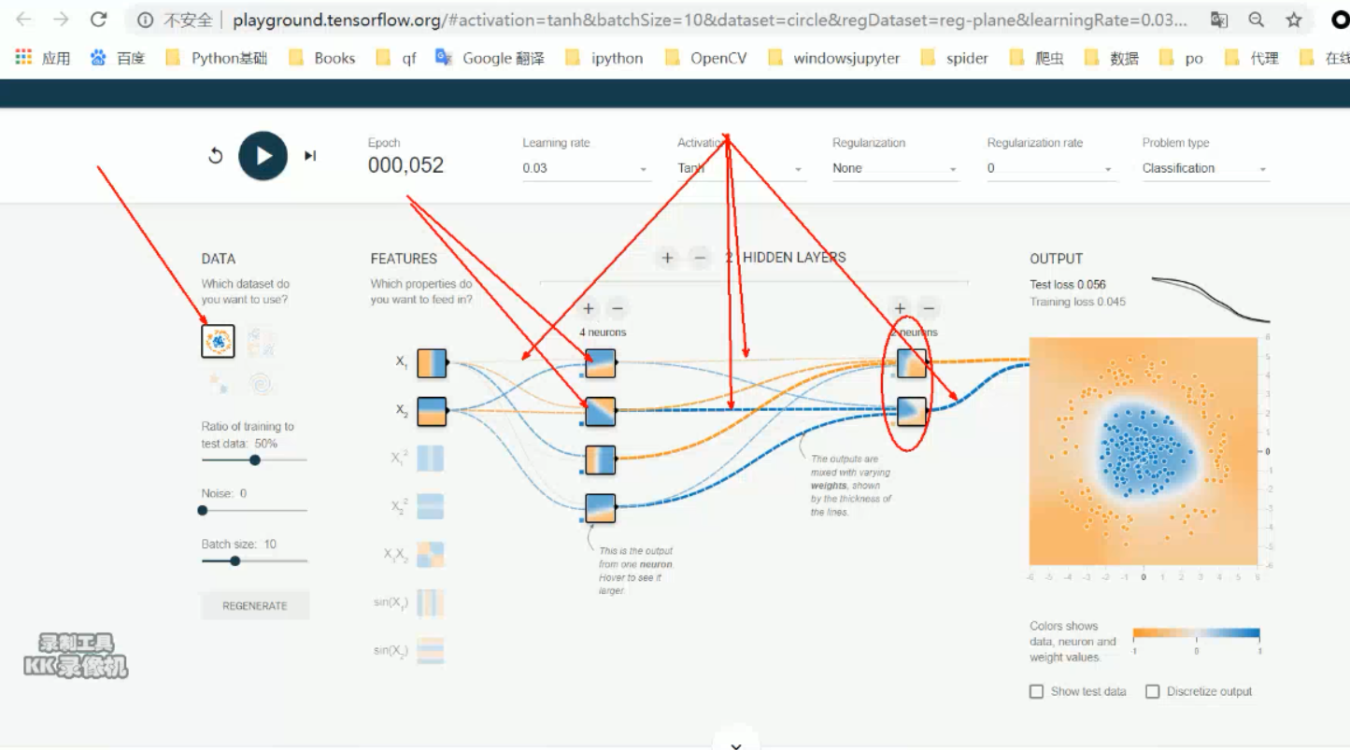Open the windowsjupyter bookmark folder
The height and width of the screenshot is (750, 1350).
[x=834, y=58]
